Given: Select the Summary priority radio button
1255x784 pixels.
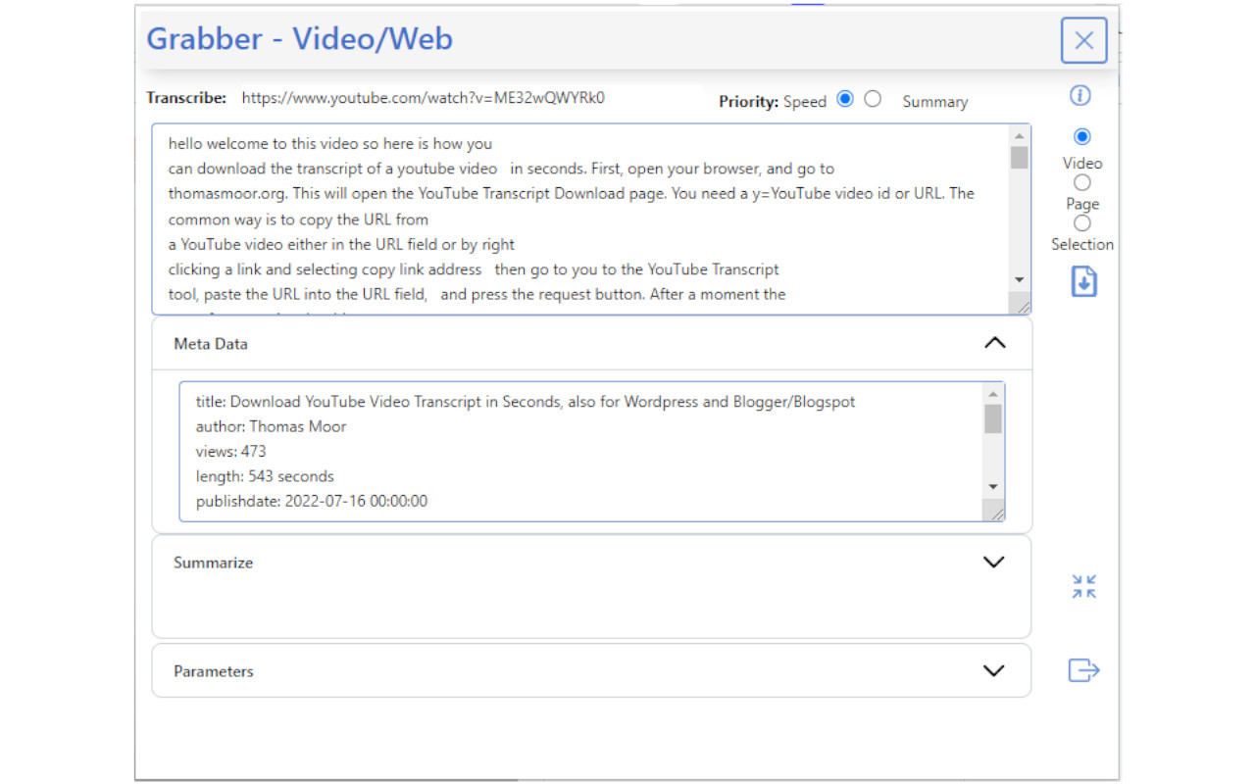Looking at the screenshot, I should pos(873,98).
